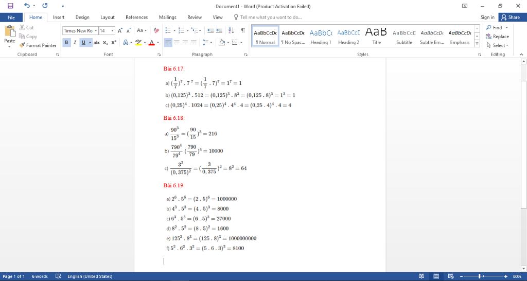Click the Share button
This screenshot has width=527, height=281.
point(513,17)
